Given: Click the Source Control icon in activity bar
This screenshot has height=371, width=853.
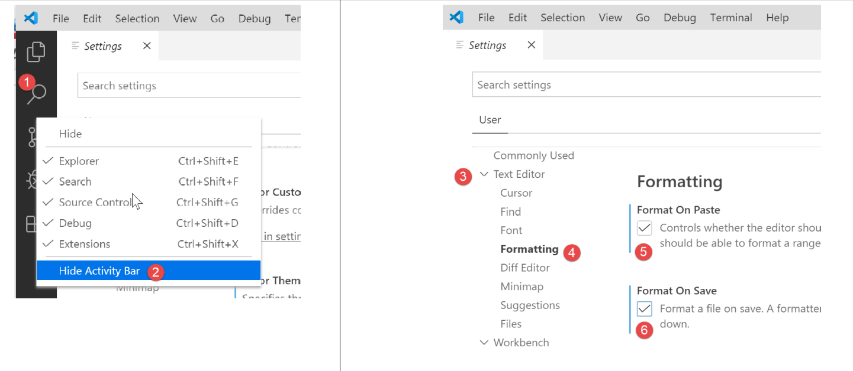Looking at the screenshot, I should [31, 137].
